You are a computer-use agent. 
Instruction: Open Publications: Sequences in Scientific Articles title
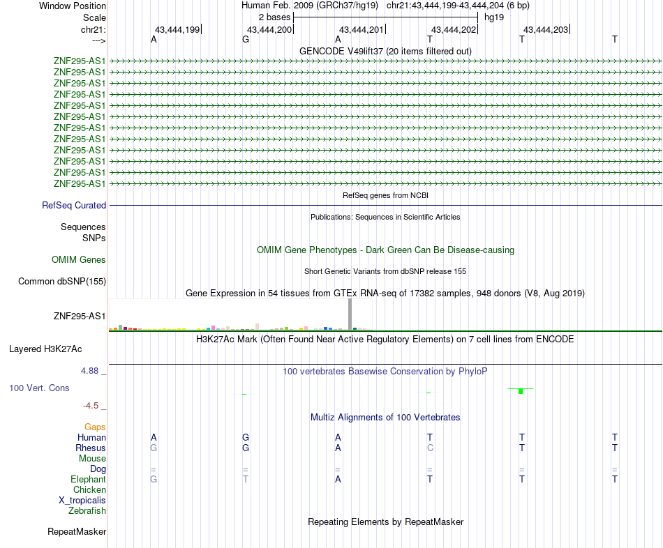385,217
